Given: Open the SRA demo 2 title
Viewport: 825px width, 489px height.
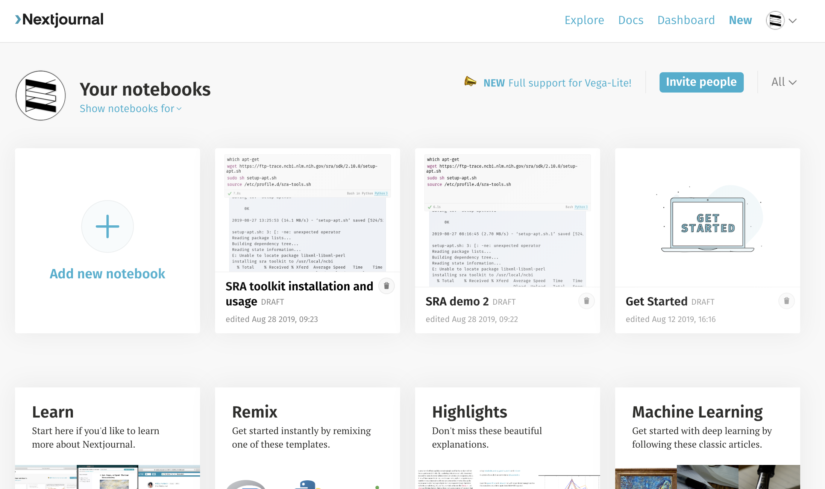Looking at the screenshot, I should [x=457, y=301].
